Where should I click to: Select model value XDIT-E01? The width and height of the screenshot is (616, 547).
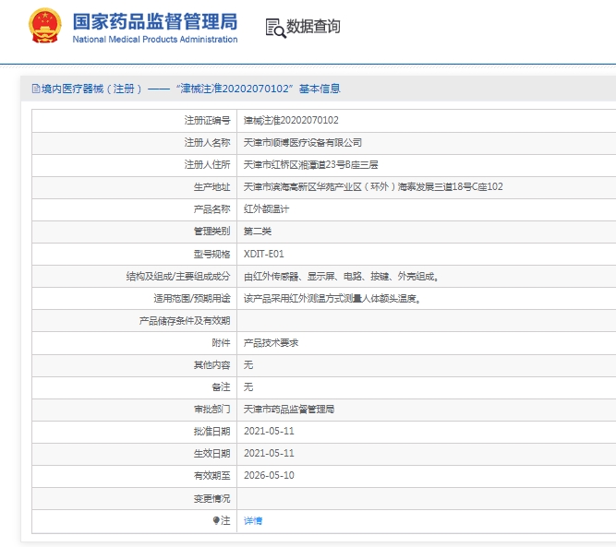point(263,254)
